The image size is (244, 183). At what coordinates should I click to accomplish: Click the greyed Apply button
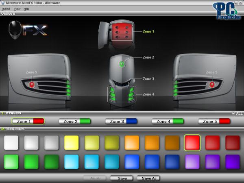click(x=95, y=178)
